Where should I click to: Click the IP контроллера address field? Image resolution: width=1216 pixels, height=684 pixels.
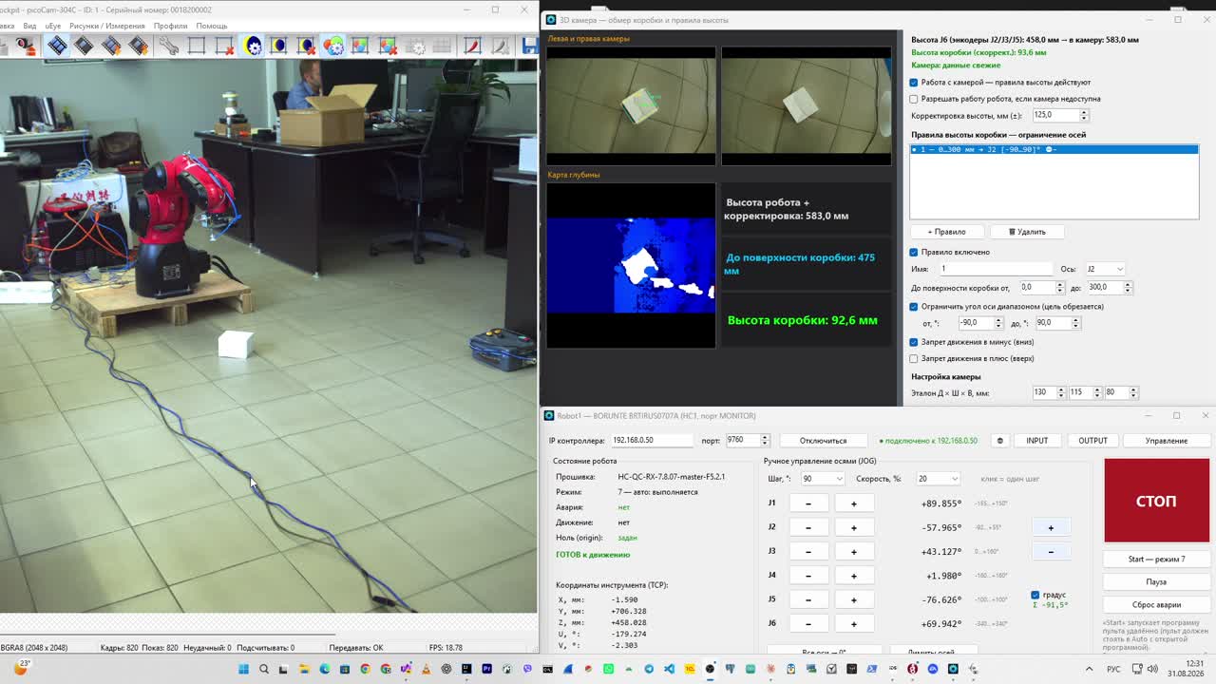point(652,440)
